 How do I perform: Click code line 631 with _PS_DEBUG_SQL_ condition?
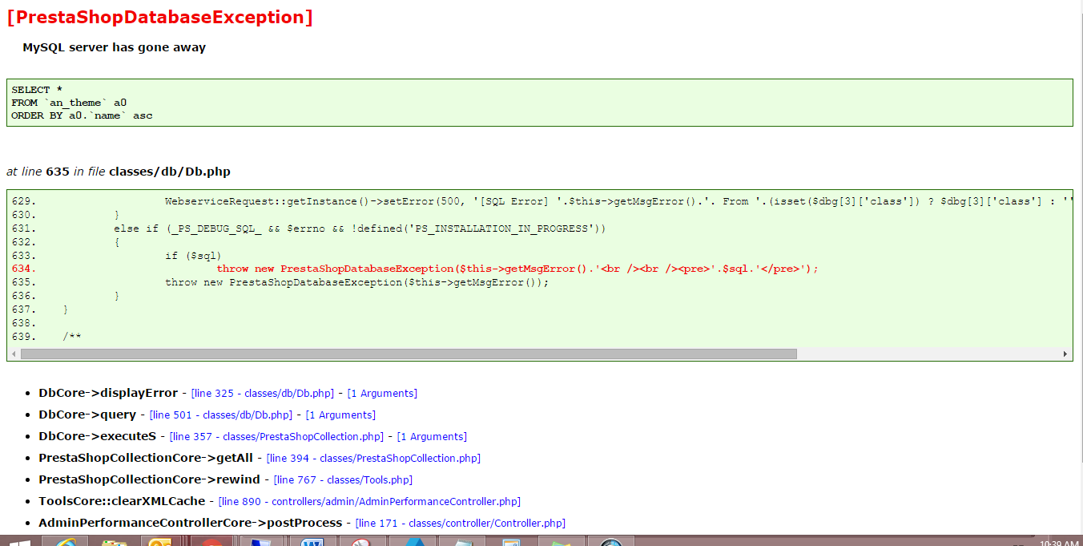coord(308,229)
